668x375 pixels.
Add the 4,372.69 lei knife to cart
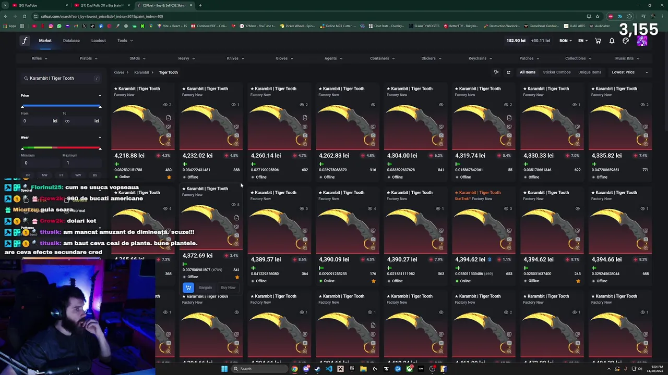(188, 287)
